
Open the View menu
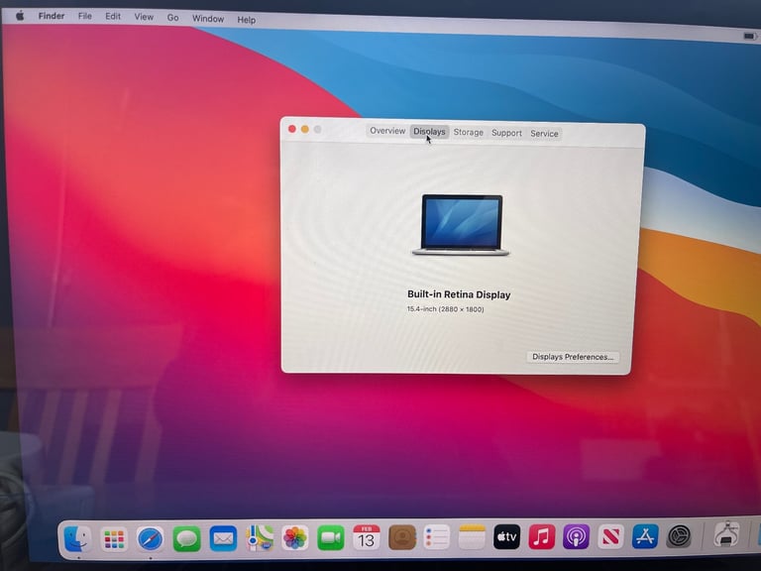144,17
